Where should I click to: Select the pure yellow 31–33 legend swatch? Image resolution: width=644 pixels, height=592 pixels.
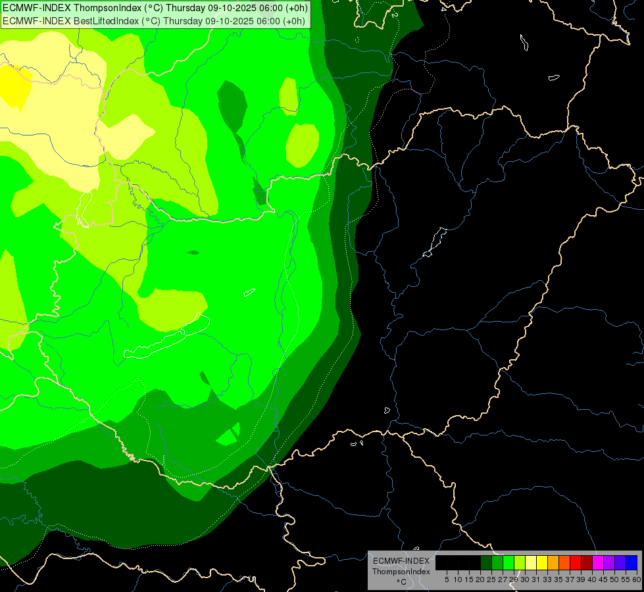click(x=542, y=562)
